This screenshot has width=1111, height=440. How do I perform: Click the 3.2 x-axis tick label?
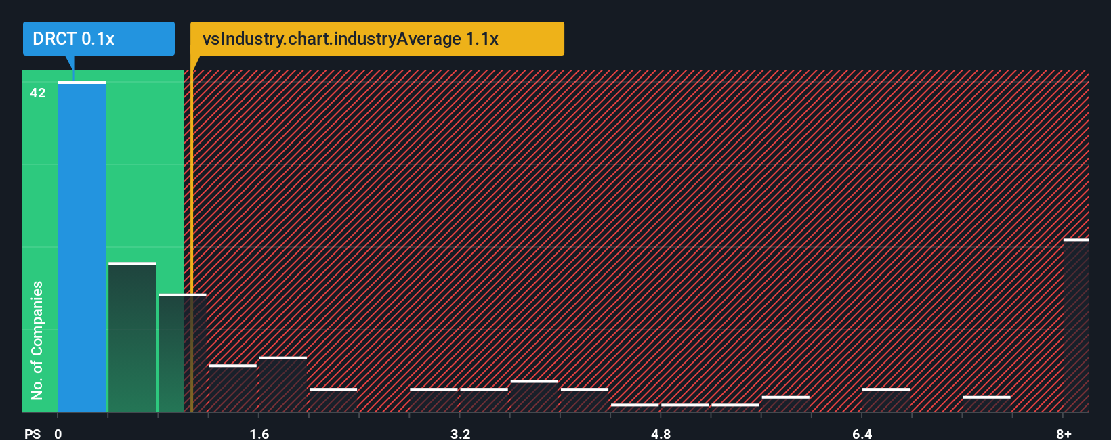click(461, 433)
